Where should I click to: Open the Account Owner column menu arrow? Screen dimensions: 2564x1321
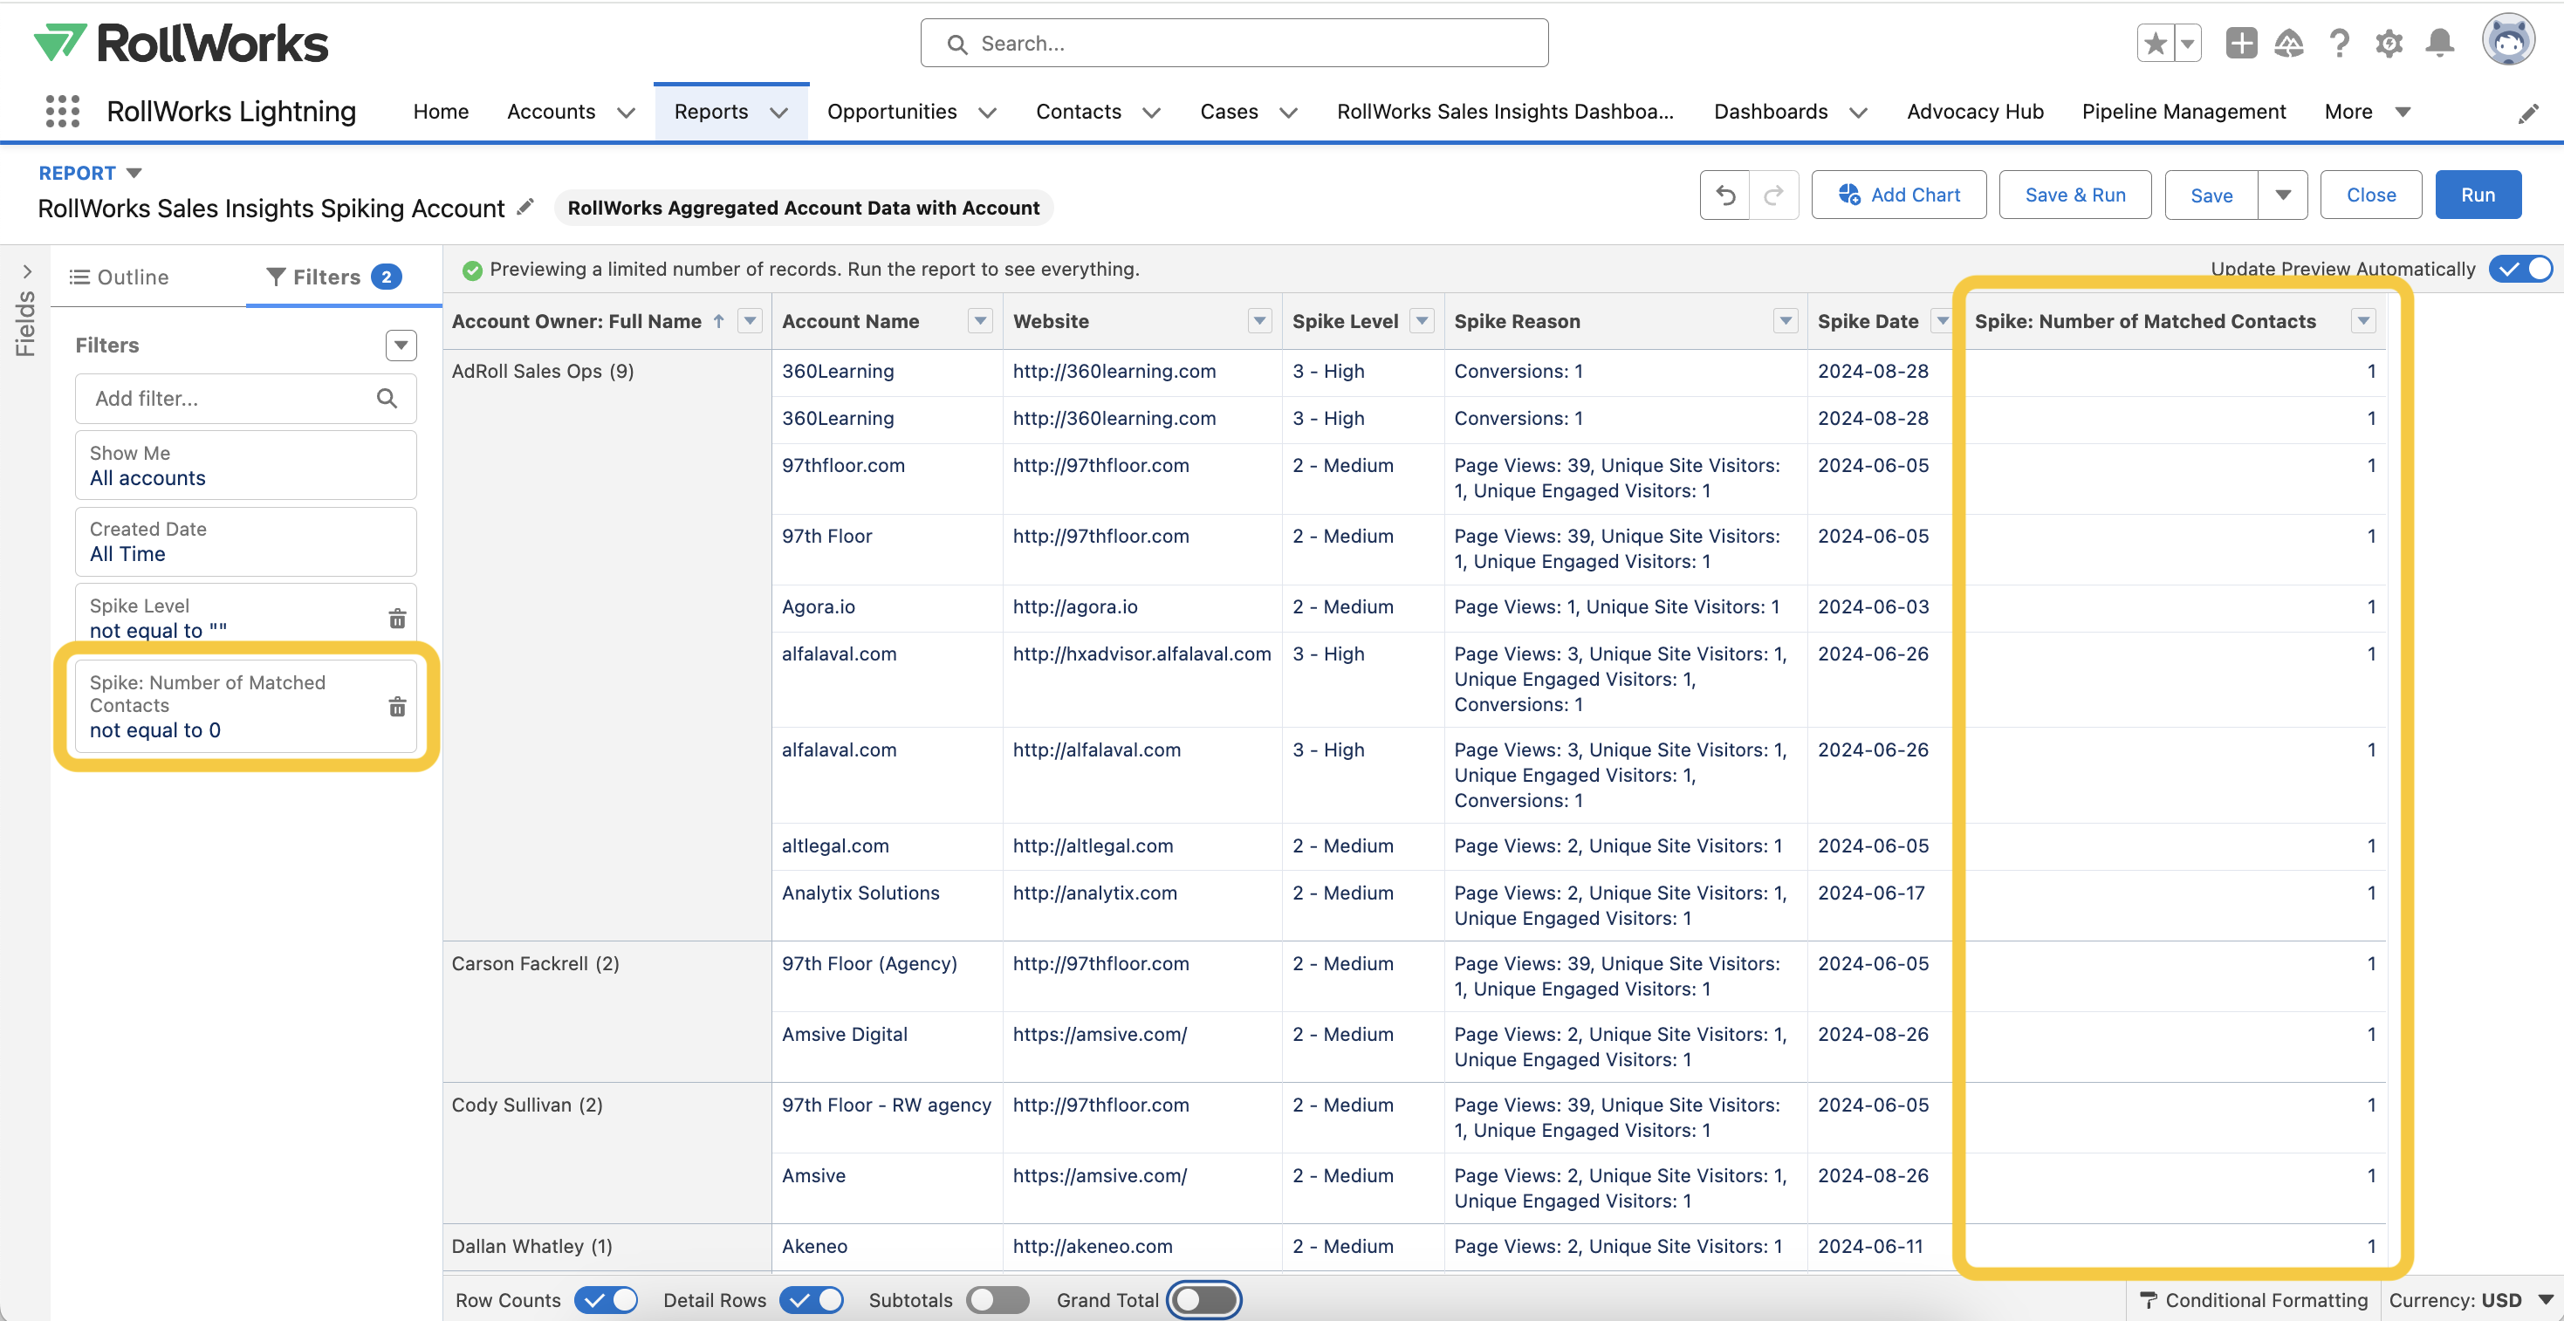751,320
